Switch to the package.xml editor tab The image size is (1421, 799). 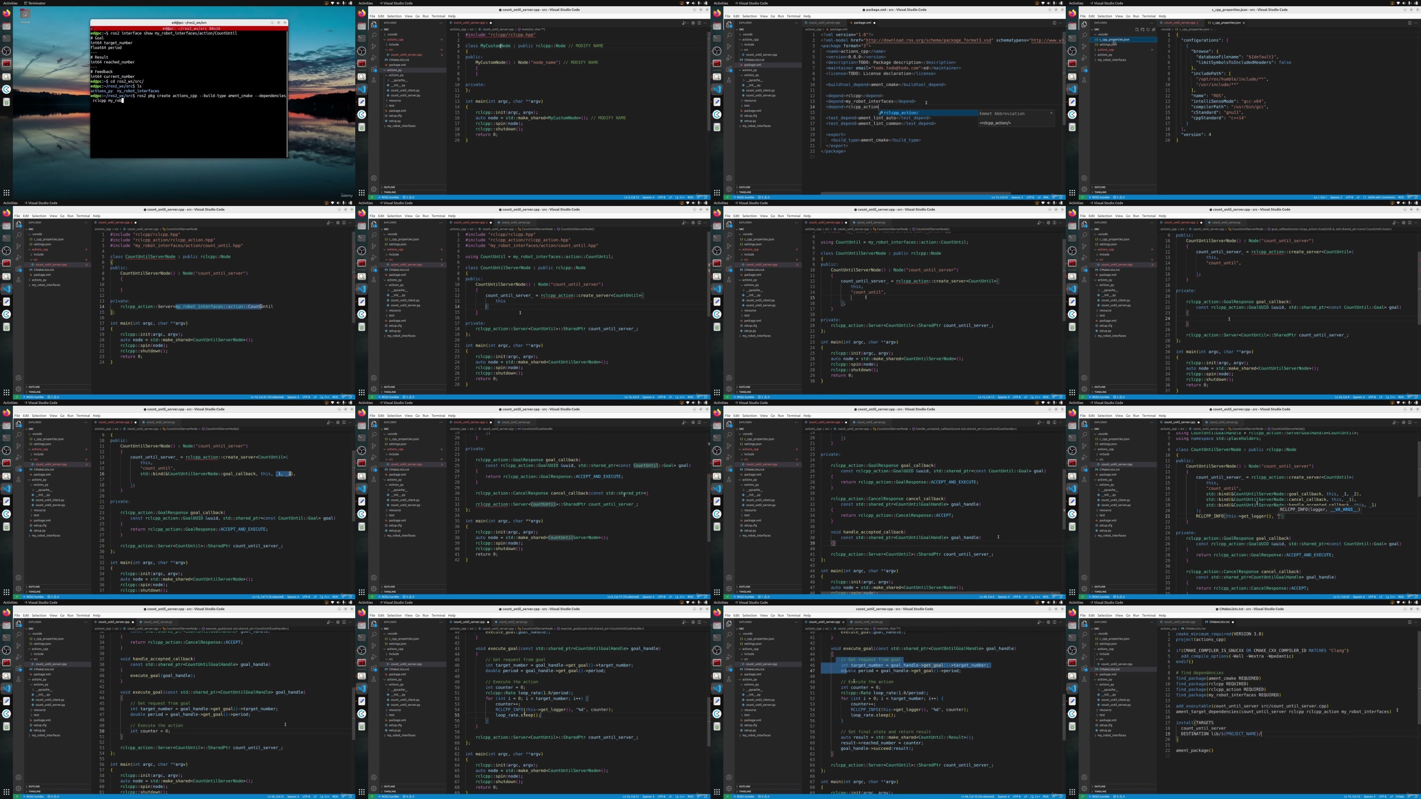coord(862,23)
